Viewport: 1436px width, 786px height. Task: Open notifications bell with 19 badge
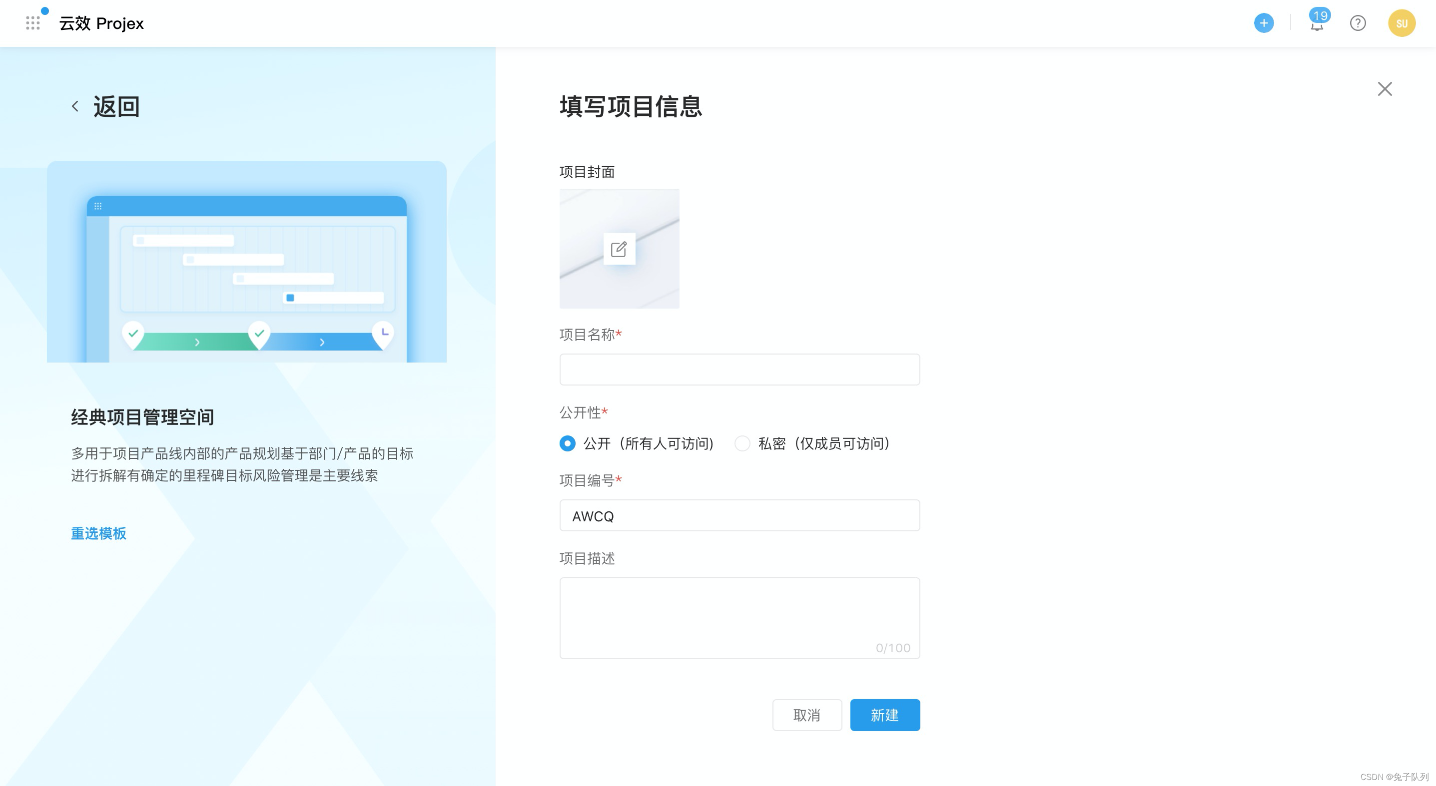click(1317, 24)
